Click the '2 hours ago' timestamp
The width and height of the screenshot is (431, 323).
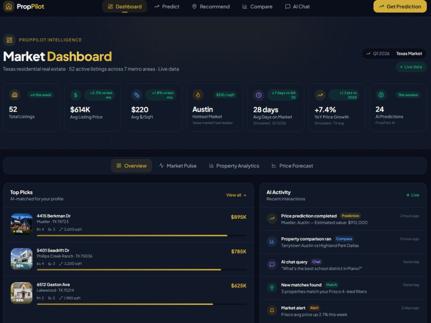click(x=409, y=216)
